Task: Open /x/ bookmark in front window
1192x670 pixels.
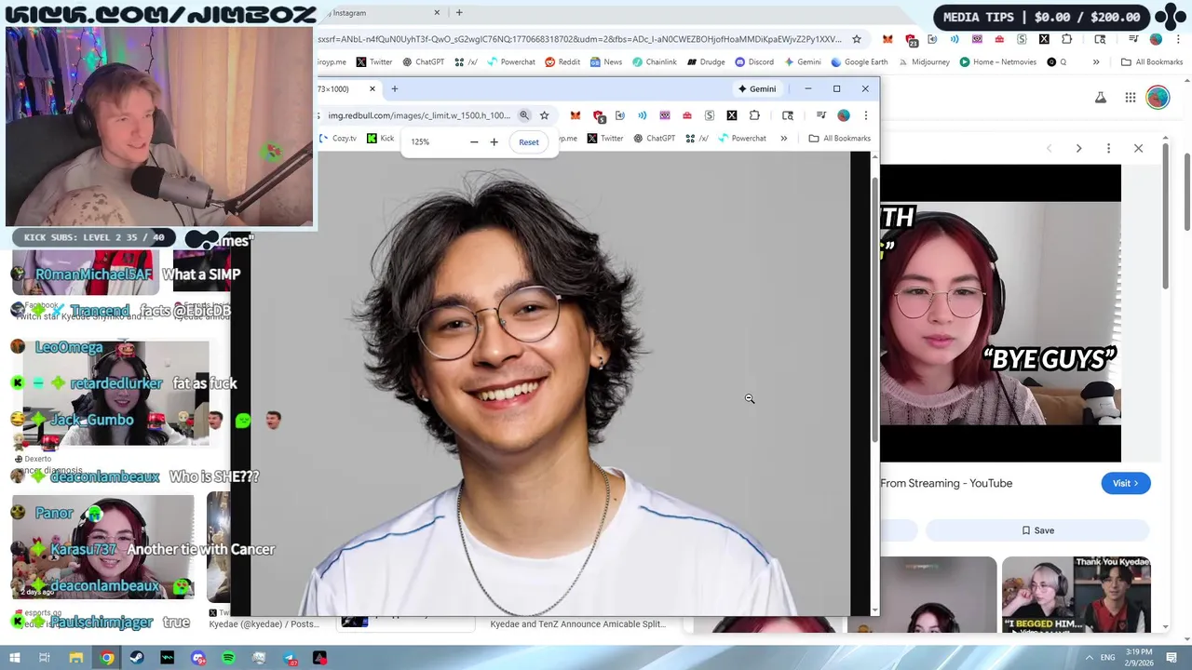Action: click(698, 139)
